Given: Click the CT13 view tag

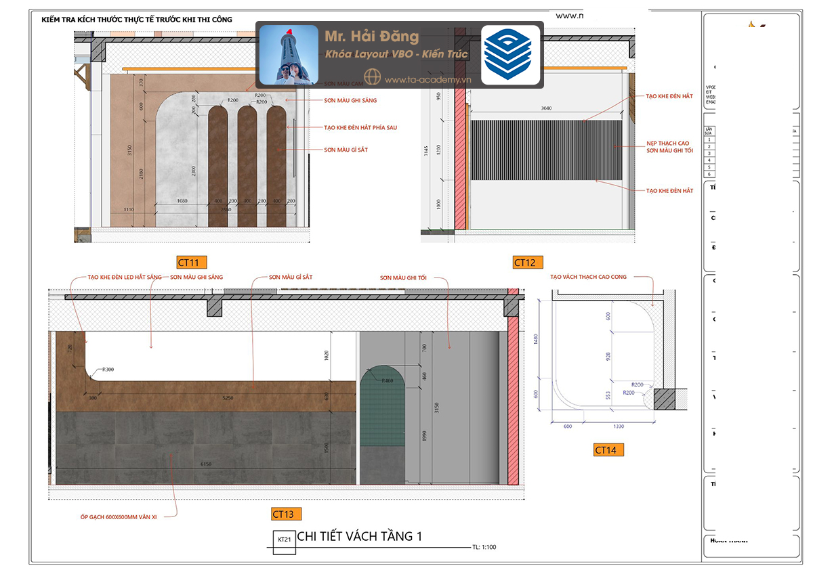Looking at the screenshot, I should click(287, 514).
